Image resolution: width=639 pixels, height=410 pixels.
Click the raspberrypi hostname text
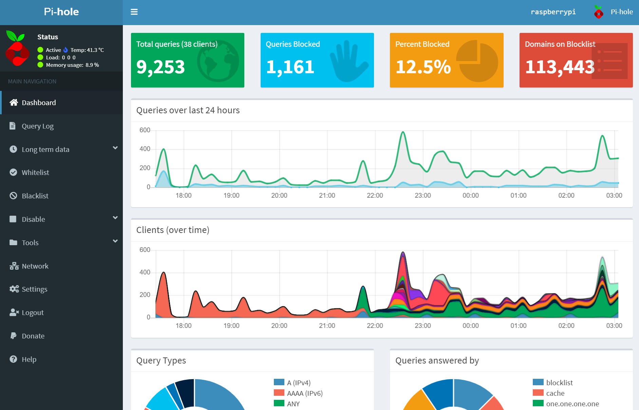(553, 12)
